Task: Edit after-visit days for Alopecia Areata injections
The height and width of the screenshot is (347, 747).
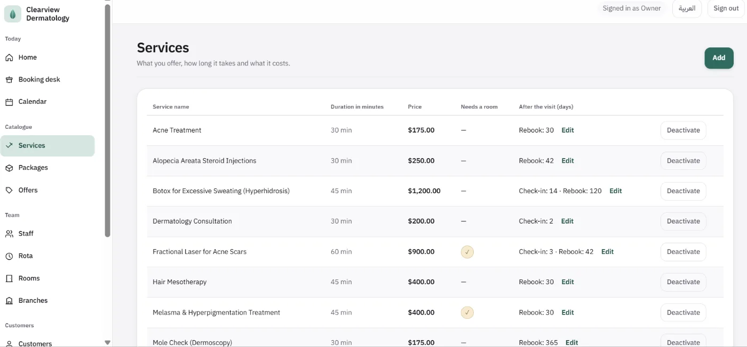Action: (568, 161)
